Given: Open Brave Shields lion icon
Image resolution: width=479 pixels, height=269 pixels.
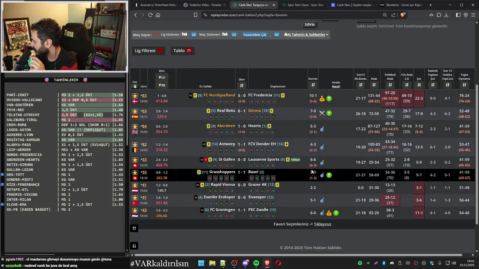Looking at the screenshot, I should click(x=403, y=15).
